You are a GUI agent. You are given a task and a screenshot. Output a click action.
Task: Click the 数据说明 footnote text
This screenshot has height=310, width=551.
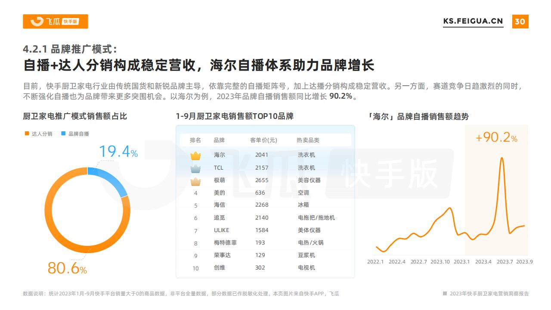coord(181,294)
